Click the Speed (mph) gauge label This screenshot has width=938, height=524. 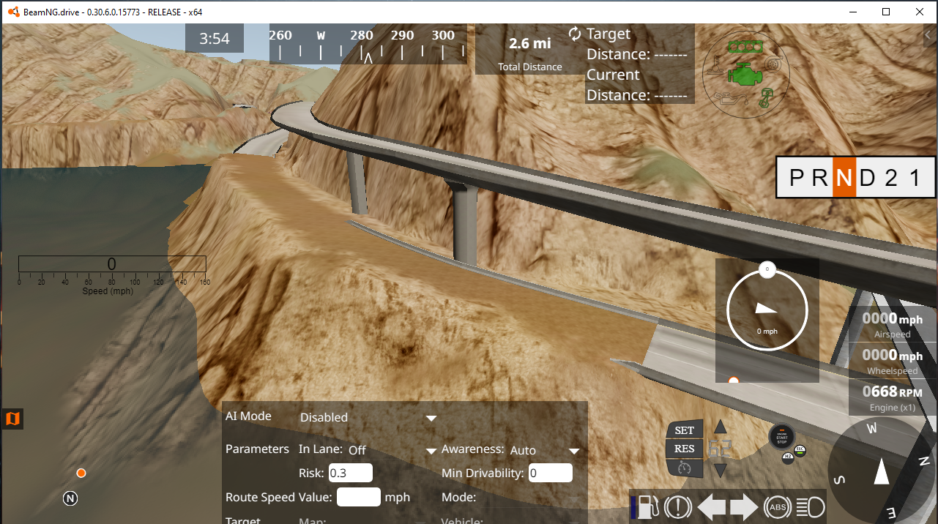108,291
